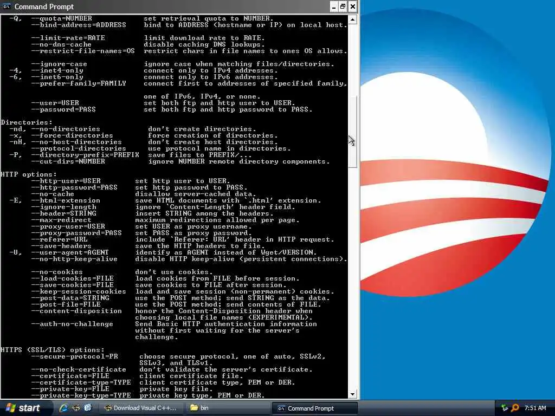The width and height of the screenshot is (555, 416).
Task: Click the vertical scrollbar thumb in Command Prompt
Action: 352,132
